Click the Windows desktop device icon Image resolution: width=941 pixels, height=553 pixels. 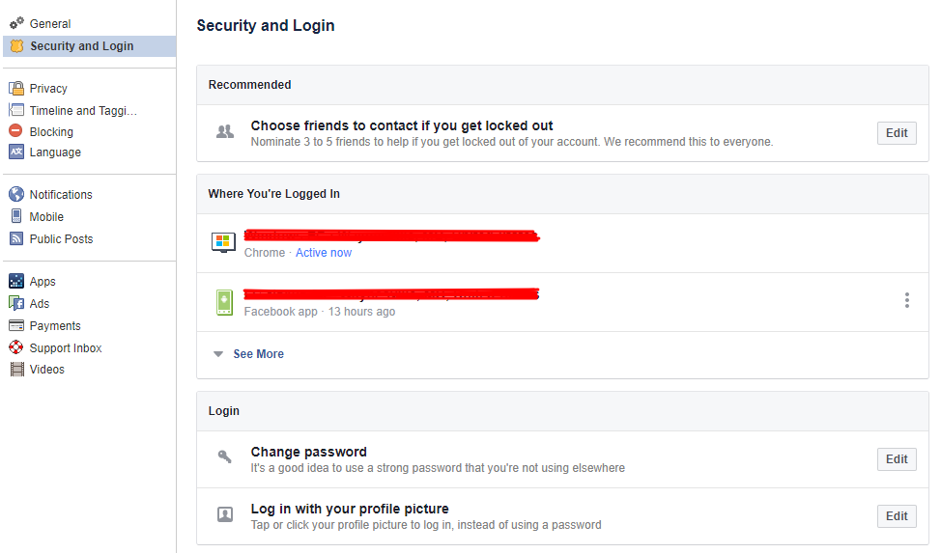(x=223, y=242)
